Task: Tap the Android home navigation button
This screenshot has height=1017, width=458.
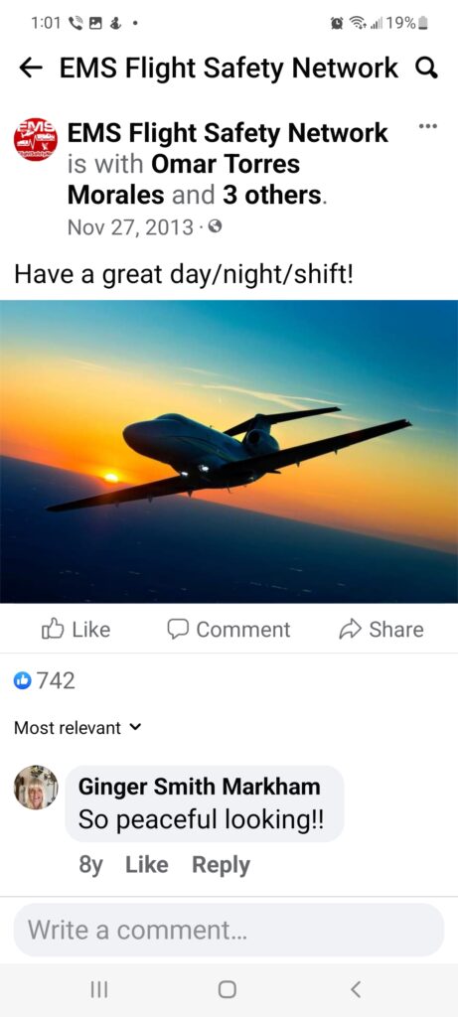Action: [228, 989]
